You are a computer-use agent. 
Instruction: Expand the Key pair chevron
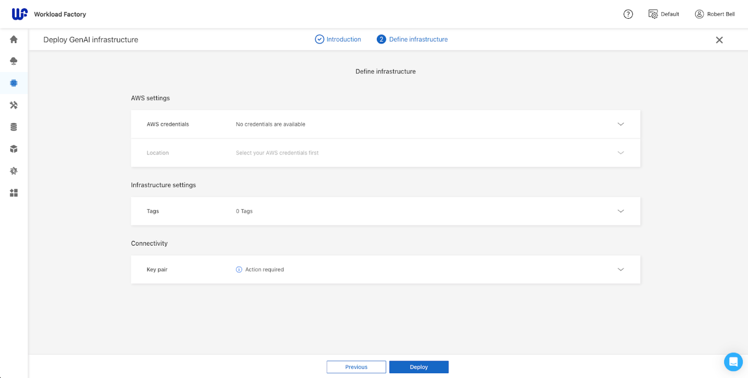click(x=621, y=270)
